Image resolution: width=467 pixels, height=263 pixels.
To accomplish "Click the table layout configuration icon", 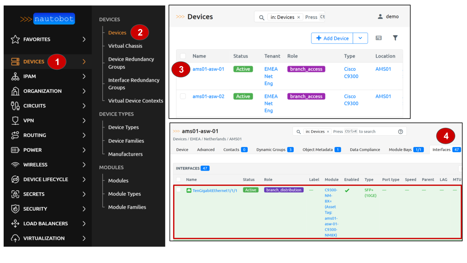I will tap(379, 38).
